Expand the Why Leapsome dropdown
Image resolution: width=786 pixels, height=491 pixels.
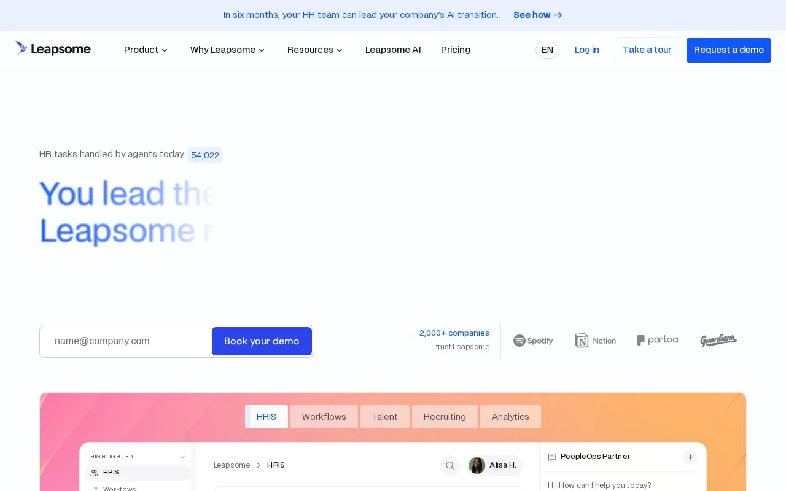227,50
